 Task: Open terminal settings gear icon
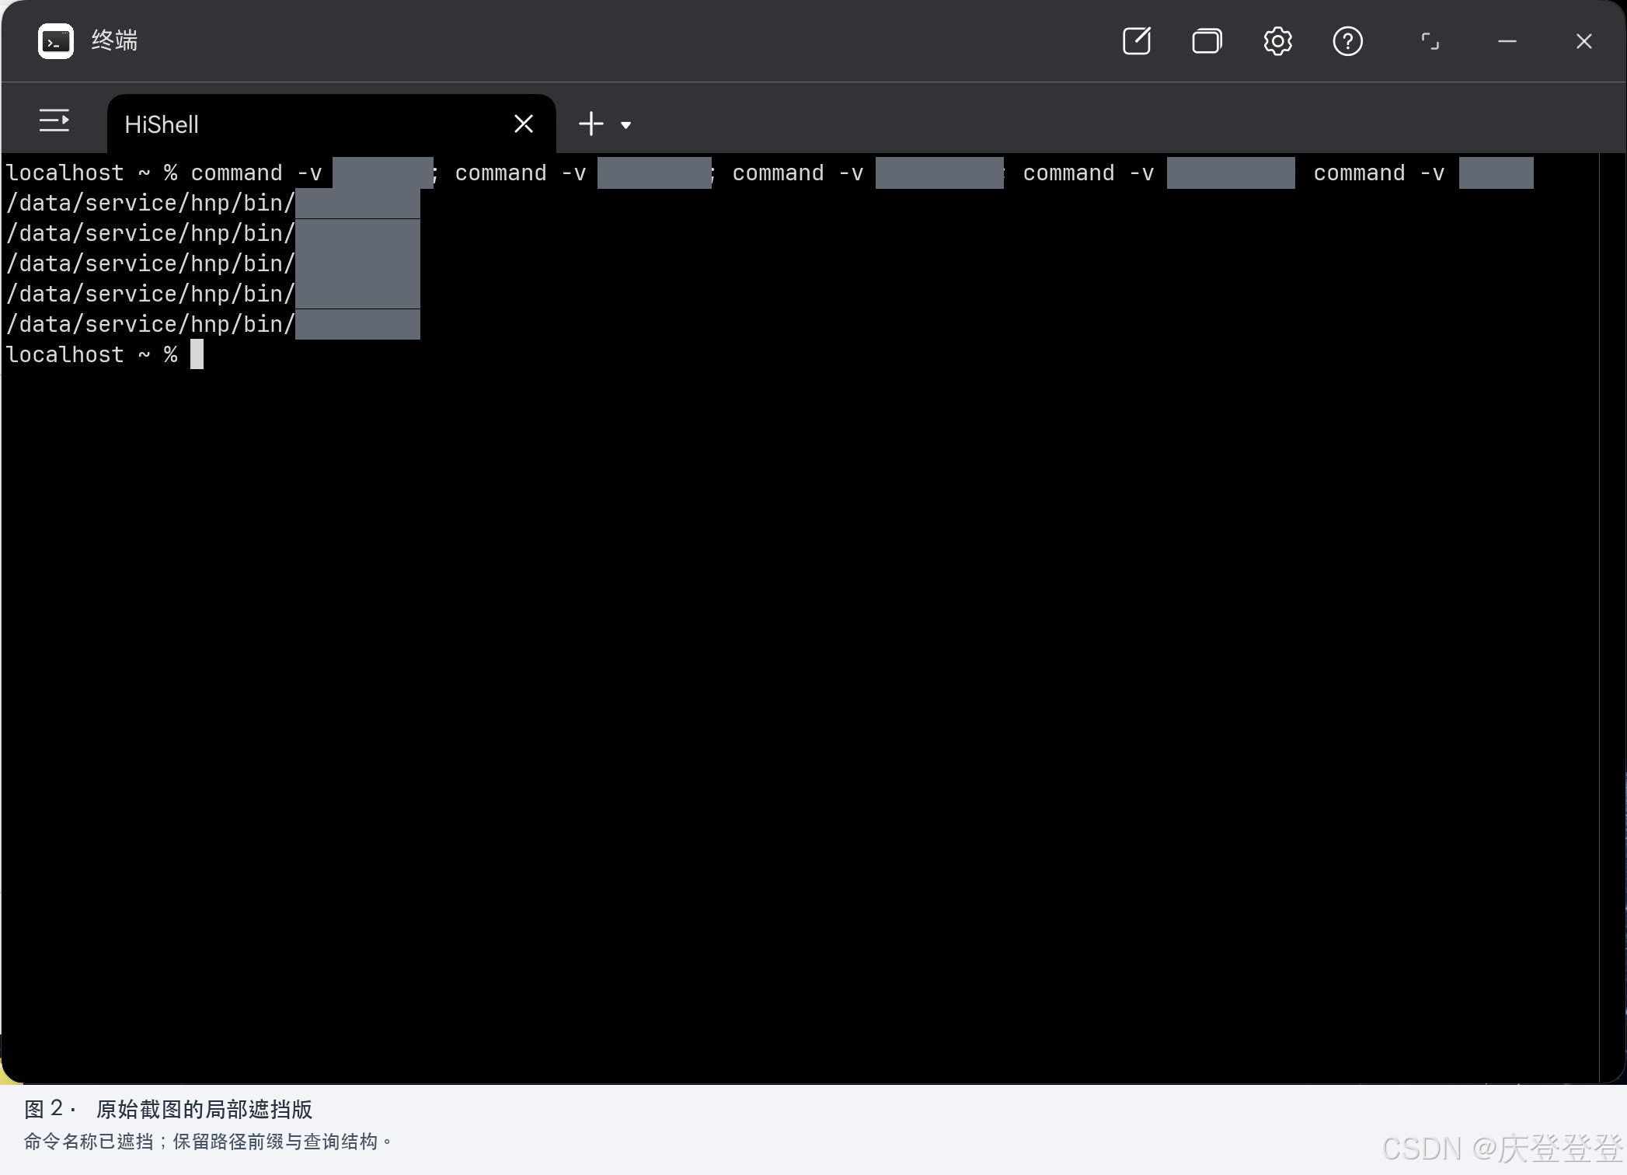[1277, 41]
